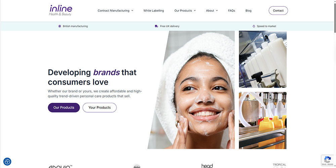The height and width of the screenshot is (168, 336).
Task: Expand the Our Products menu chevron
Action: tap(195, 10)
